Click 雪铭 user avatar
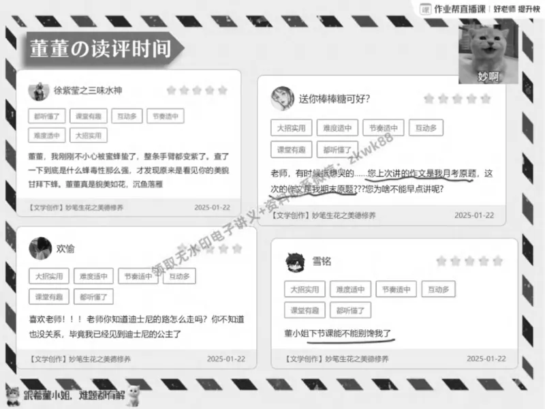545x409 pixels. point(295,262)
